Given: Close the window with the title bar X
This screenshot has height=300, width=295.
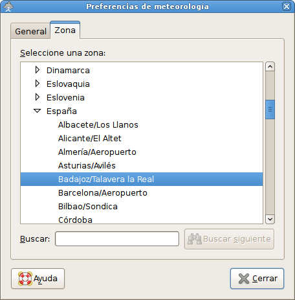Looking at the screenshot, I should coord(287,6).
